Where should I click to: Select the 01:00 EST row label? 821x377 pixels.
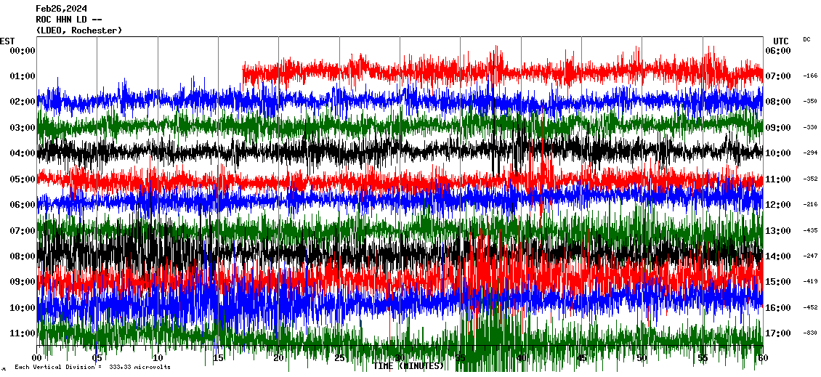click(x=23, y=76)
